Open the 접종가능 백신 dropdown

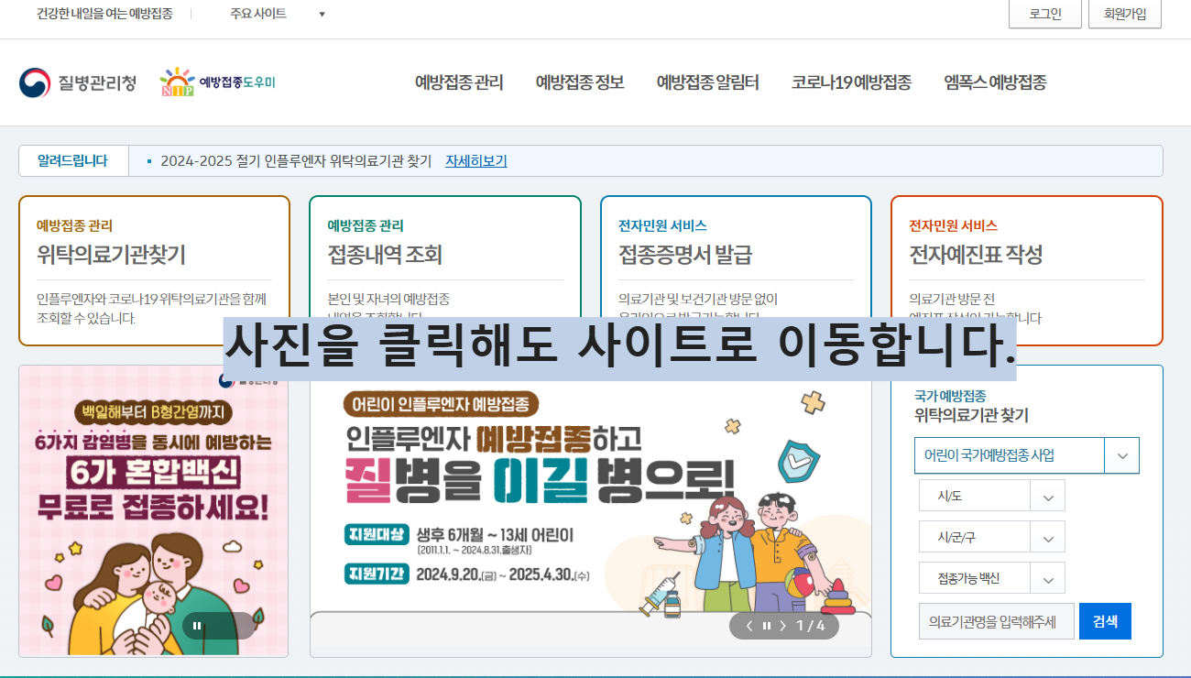pyautogui.click(x=991, y=577)
